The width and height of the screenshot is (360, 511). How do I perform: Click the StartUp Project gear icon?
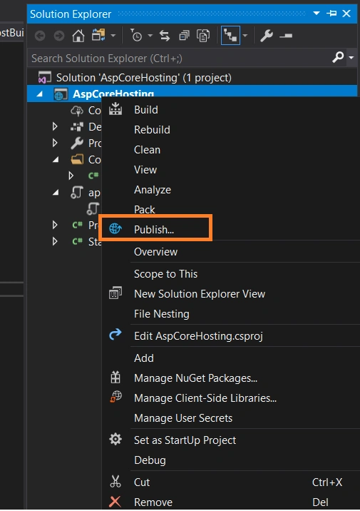click(x=115, y=439)
